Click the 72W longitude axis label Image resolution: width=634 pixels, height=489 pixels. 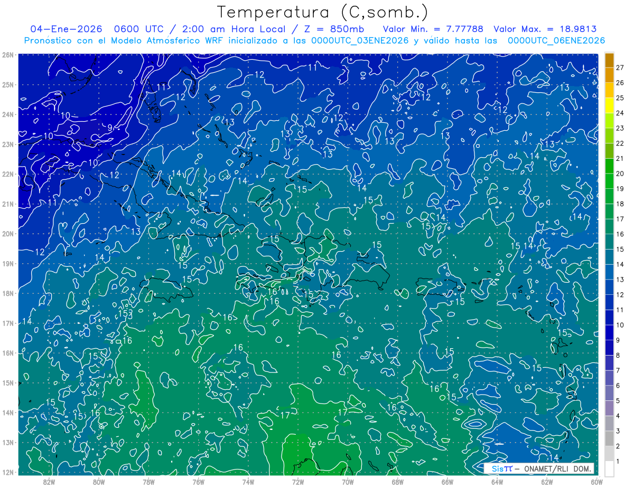[x=297, y=481]
